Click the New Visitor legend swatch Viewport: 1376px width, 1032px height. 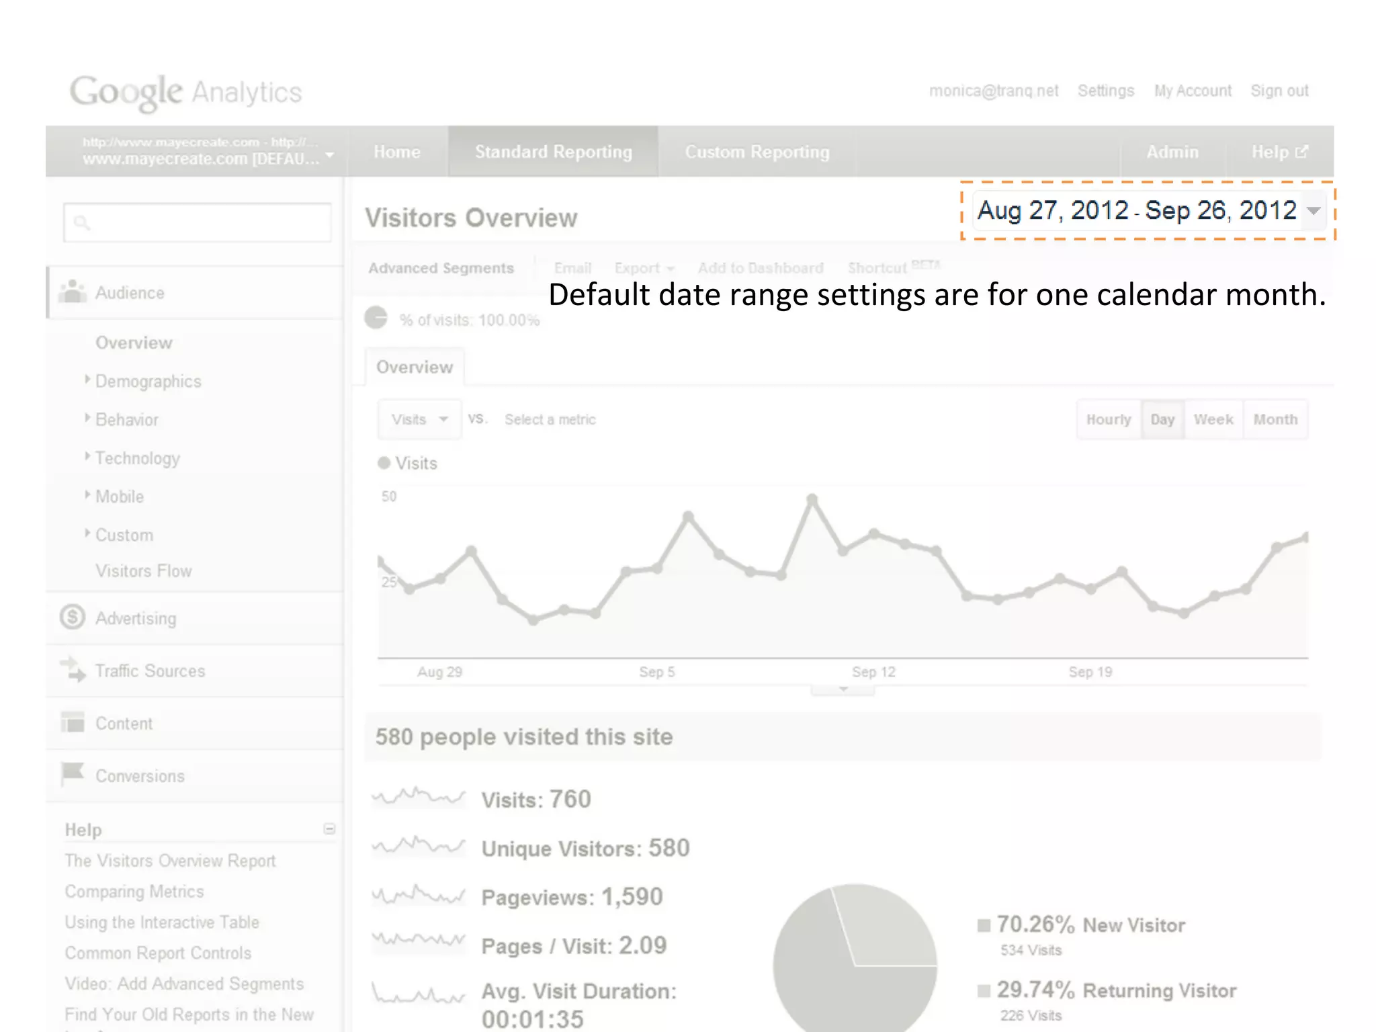[x=984, y=925]
